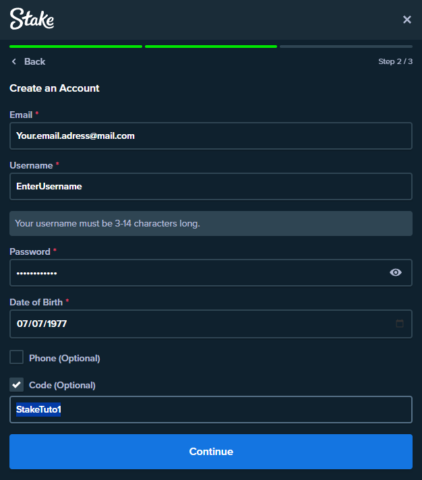Open the calendar date picker icon
422x480 pixels.
coord(400,324)
